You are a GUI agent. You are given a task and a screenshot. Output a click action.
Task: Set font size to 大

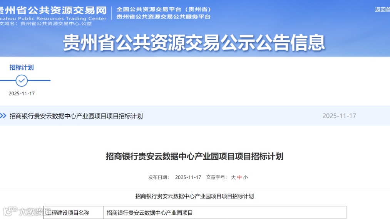click(x=233, y=177)
